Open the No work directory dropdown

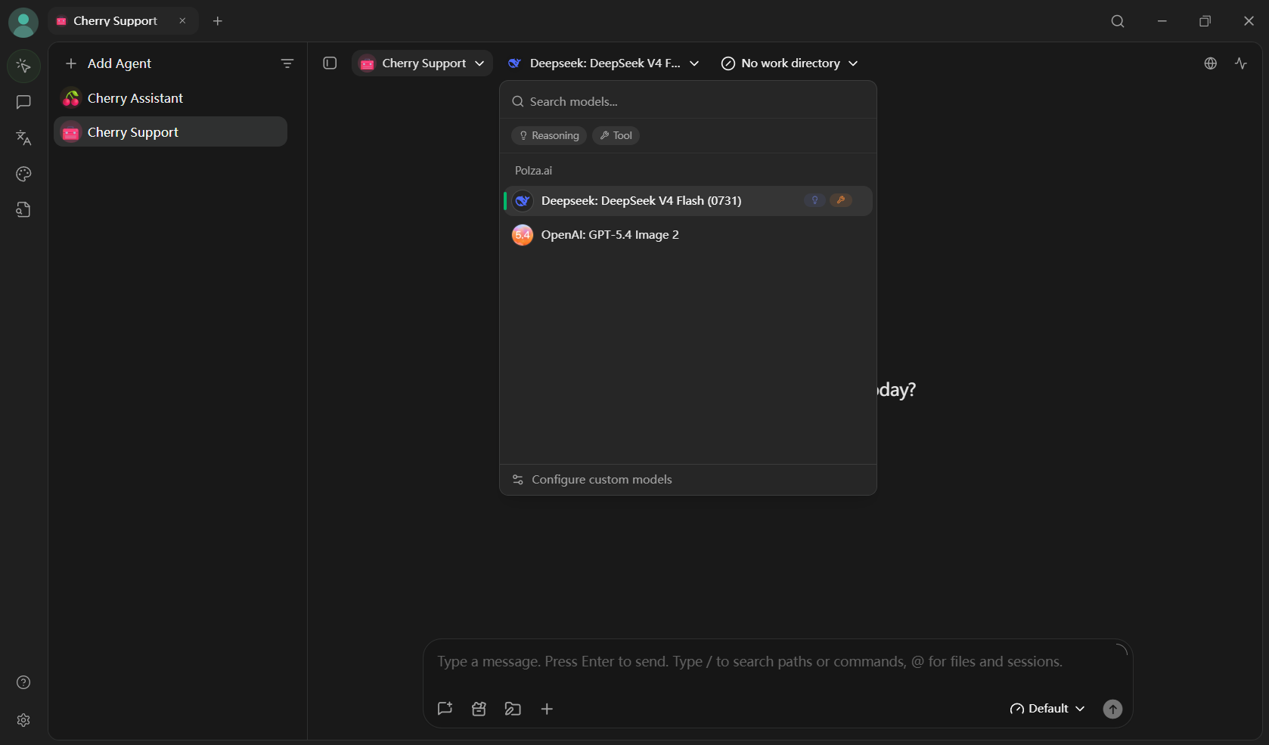pos(790,63)
